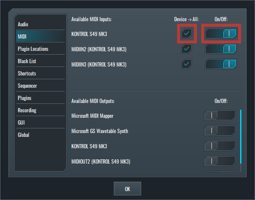This screenshot has width=255, height=200.
Task: Click the 'Microsoft MIDI Mapper' output name
Action: coord(92,116)
